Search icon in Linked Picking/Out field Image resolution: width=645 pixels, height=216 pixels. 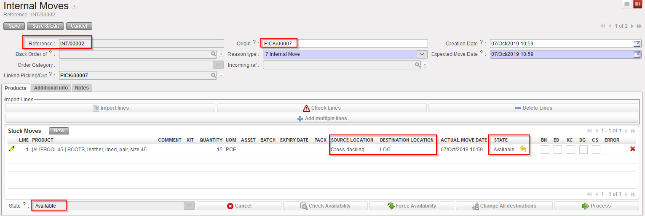click(x=214, y=76)
